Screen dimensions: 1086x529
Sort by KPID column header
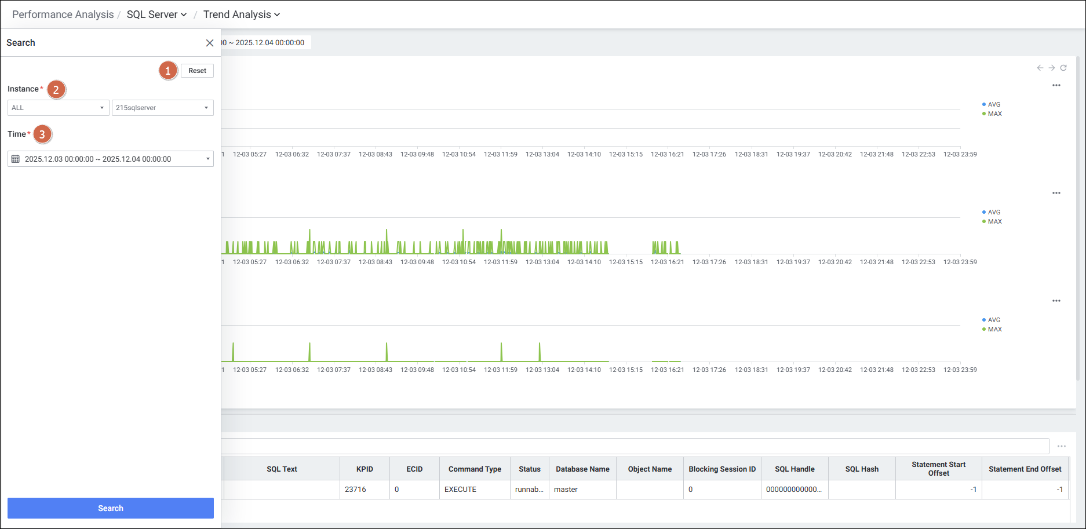[365, 469]
